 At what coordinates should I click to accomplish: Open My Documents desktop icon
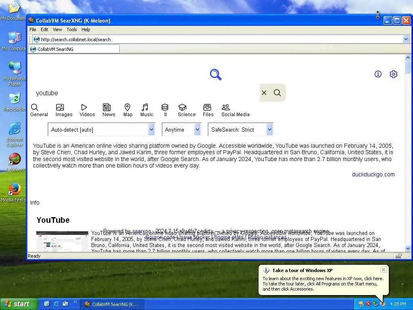[x=13, y=10]
